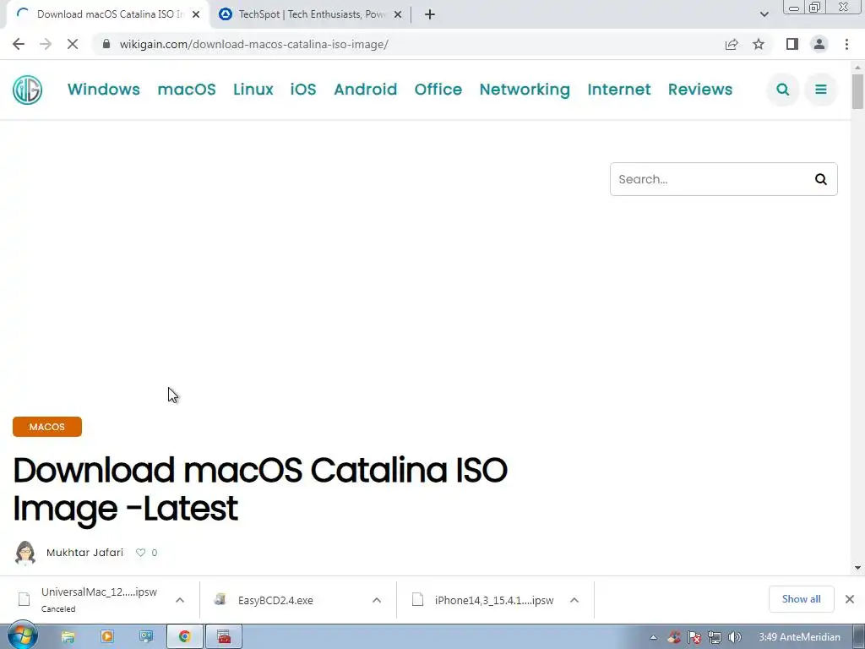Bookmark this page with star icon

coord(759,44)
